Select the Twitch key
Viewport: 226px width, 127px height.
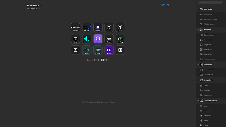(x=98, y=27)
